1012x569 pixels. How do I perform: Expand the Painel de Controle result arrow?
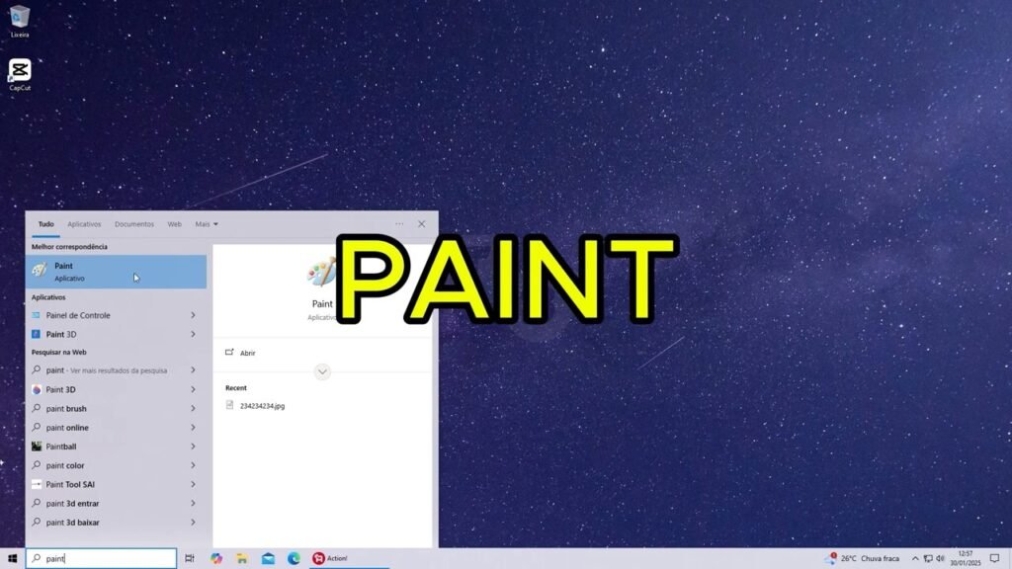pos(193,315)
